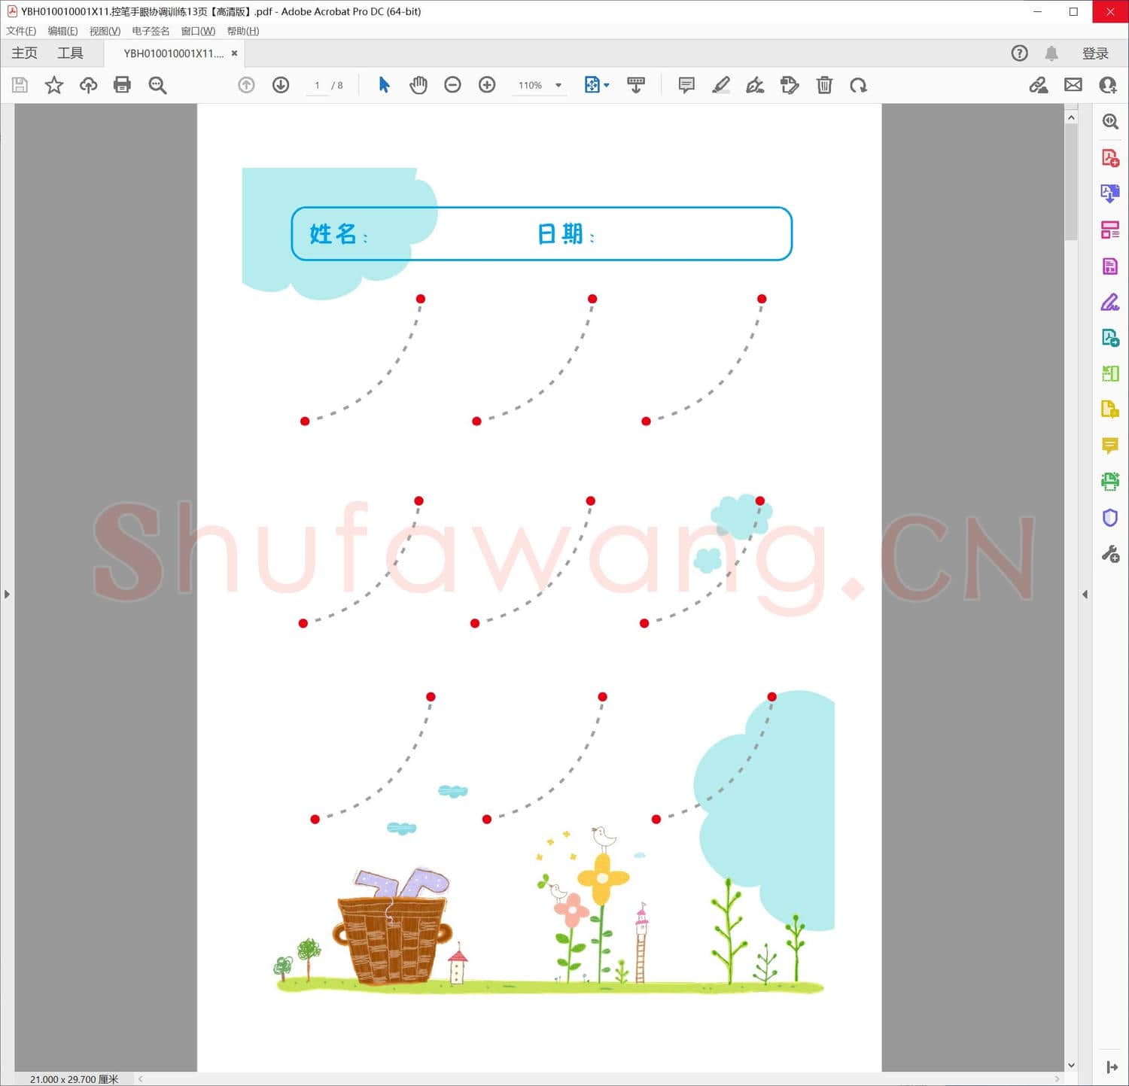
Task: Switch to the 主页 tab
Action: 24,53
